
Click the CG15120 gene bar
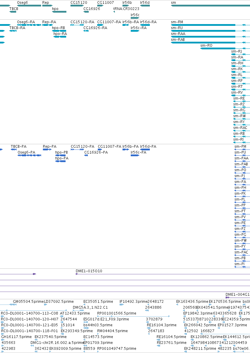(x=77, y=6)
